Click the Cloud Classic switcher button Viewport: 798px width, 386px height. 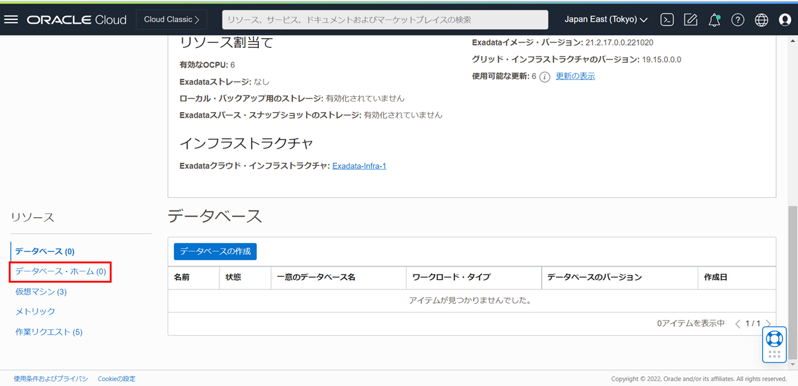pos(171,19)
